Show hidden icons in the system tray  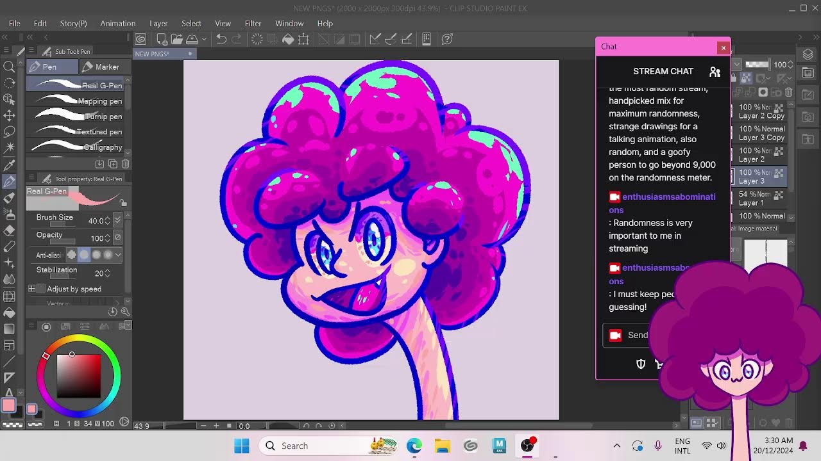click(x=617, y=446)
